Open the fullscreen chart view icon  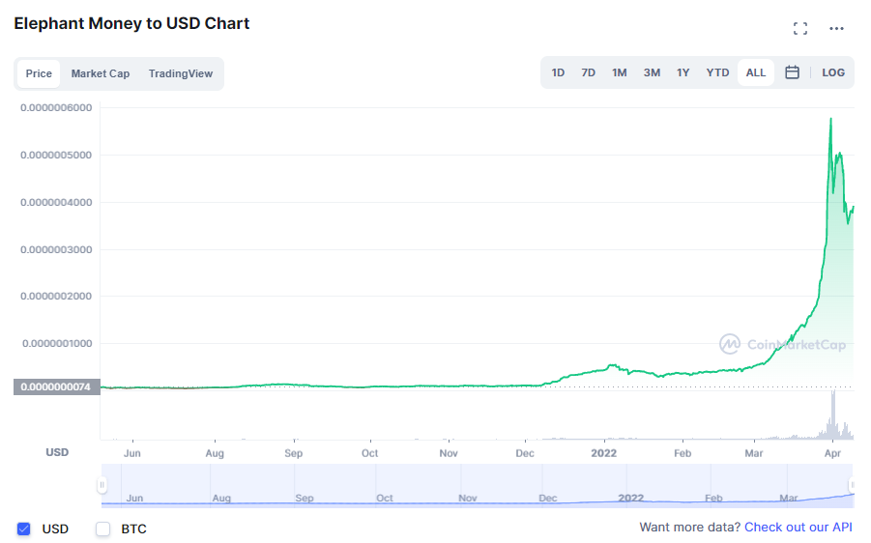[799, 28]
